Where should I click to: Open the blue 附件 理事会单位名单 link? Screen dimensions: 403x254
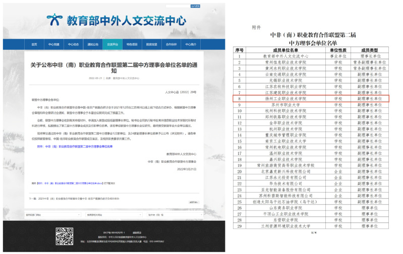(x=82, y=146)
